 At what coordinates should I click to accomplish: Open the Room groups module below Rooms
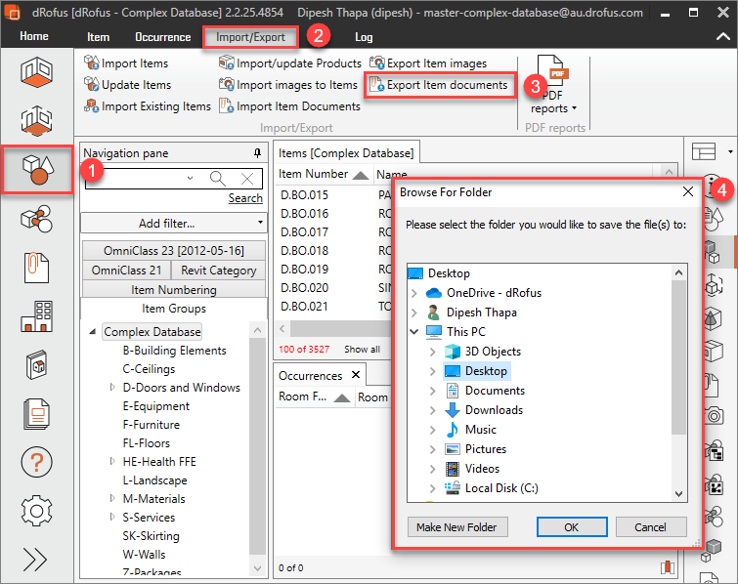pos(36,121)
